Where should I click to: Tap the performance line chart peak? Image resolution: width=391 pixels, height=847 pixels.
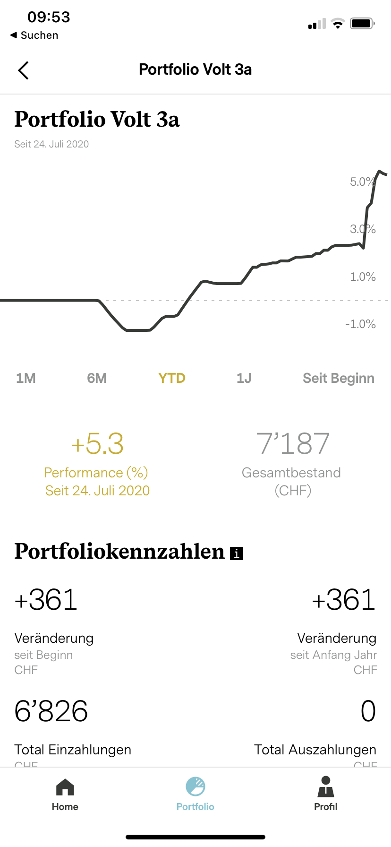point(379,171)
